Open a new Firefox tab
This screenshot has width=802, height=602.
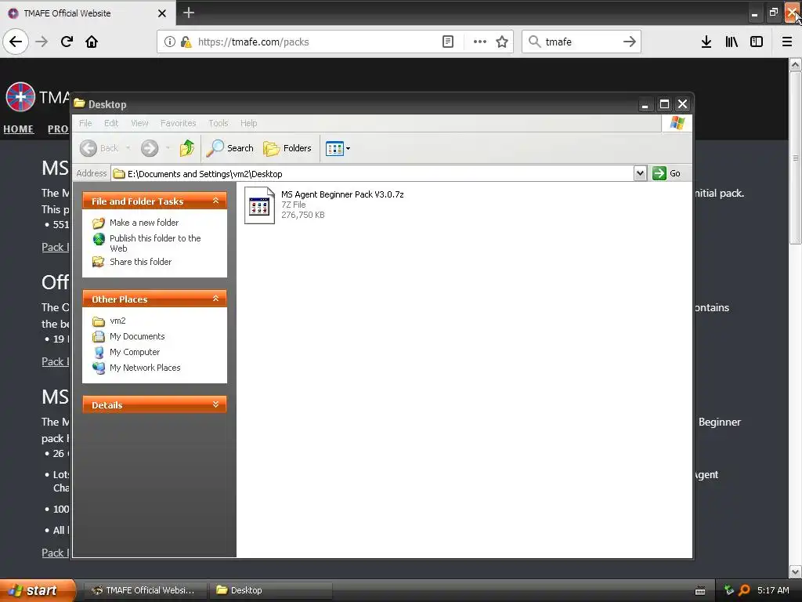(188, 13)
